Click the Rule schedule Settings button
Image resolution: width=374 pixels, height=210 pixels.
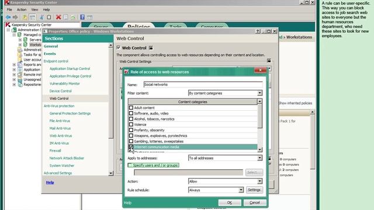coord(254,190)
